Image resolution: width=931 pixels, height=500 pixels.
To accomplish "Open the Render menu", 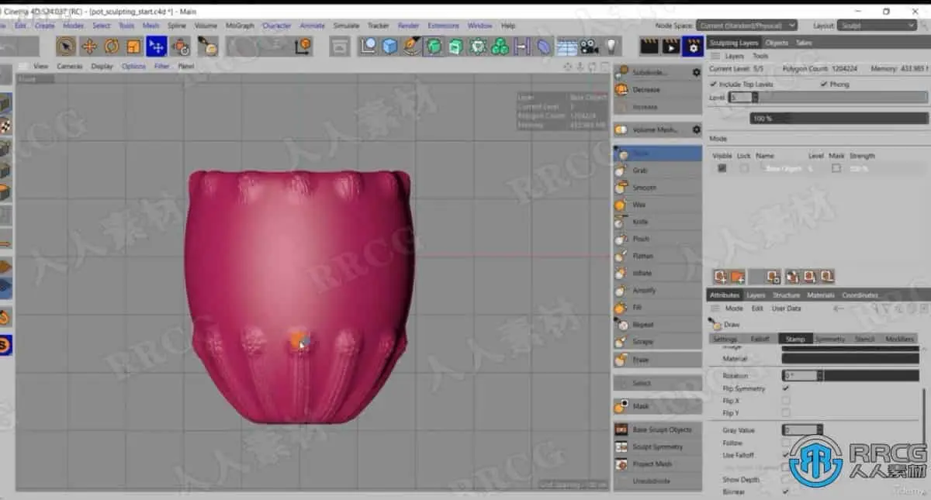I will tap(408, 26).
